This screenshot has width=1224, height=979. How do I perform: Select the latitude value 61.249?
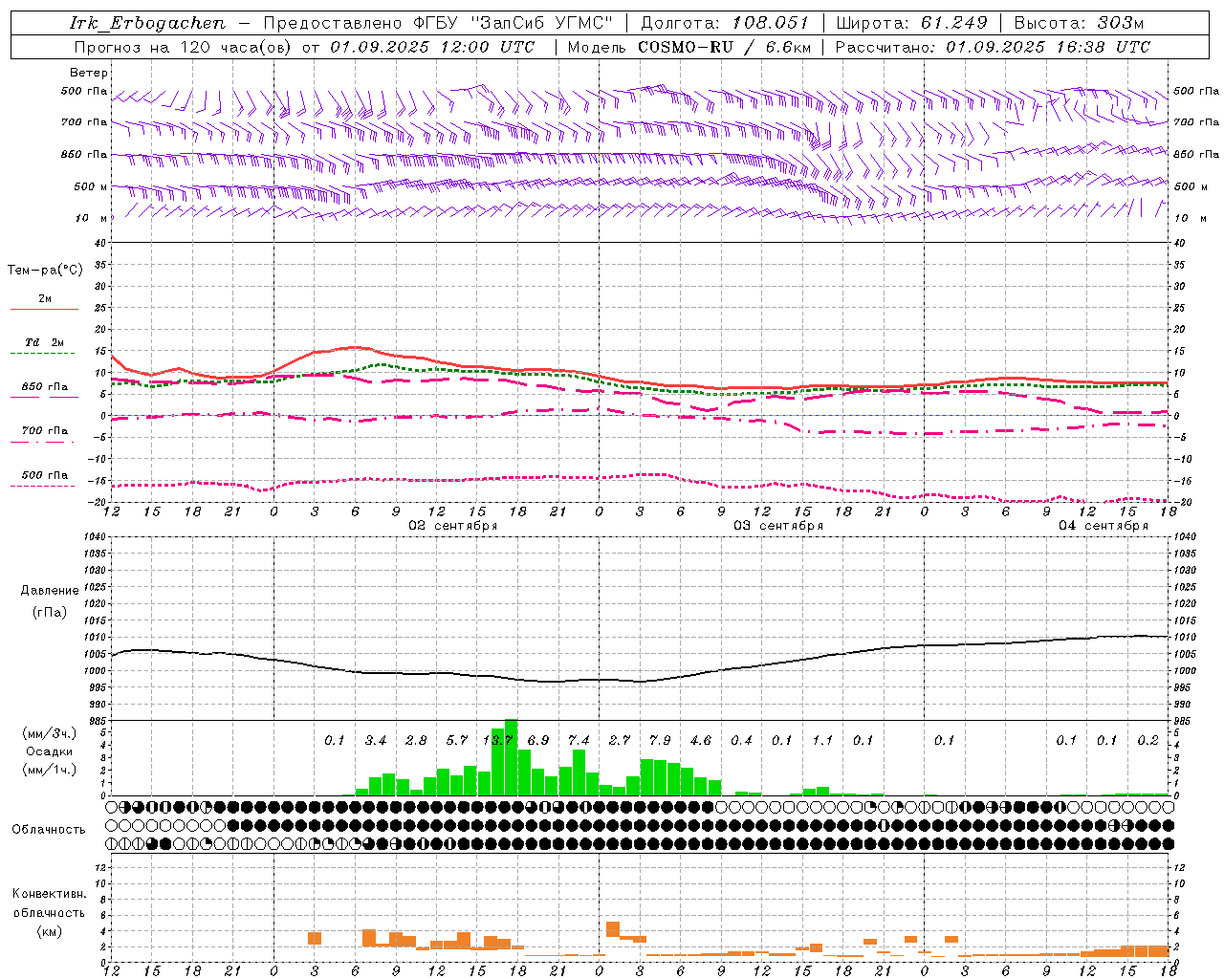pos(954,23)
